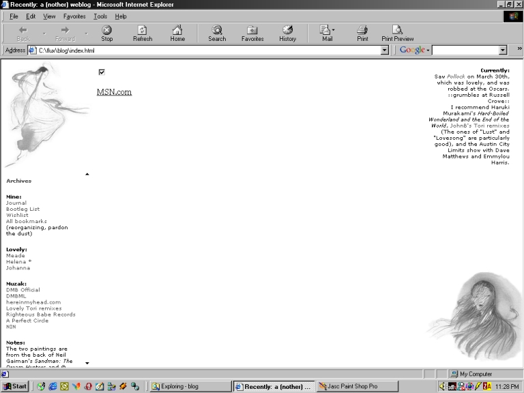
Task: Open the hereinmyhead.com link
Action: pos(33,302)
